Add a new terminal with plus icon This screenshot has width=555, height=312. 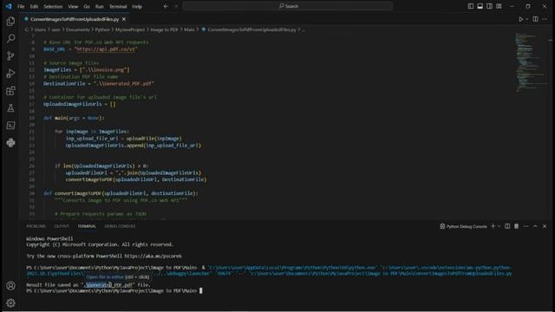tap(493, 226)
